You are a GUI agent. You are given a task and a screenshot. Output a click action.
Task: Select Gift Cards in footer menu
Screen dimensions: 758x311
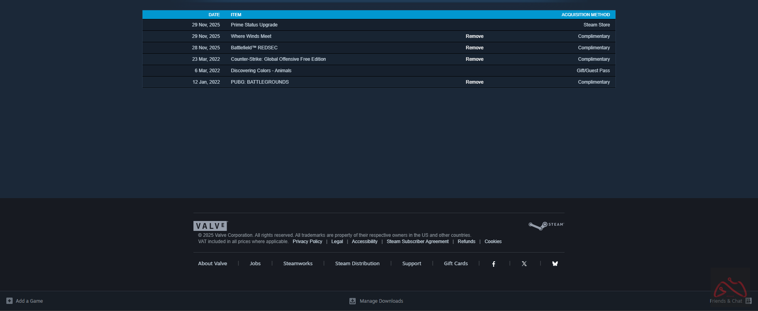tap(456, 264)
